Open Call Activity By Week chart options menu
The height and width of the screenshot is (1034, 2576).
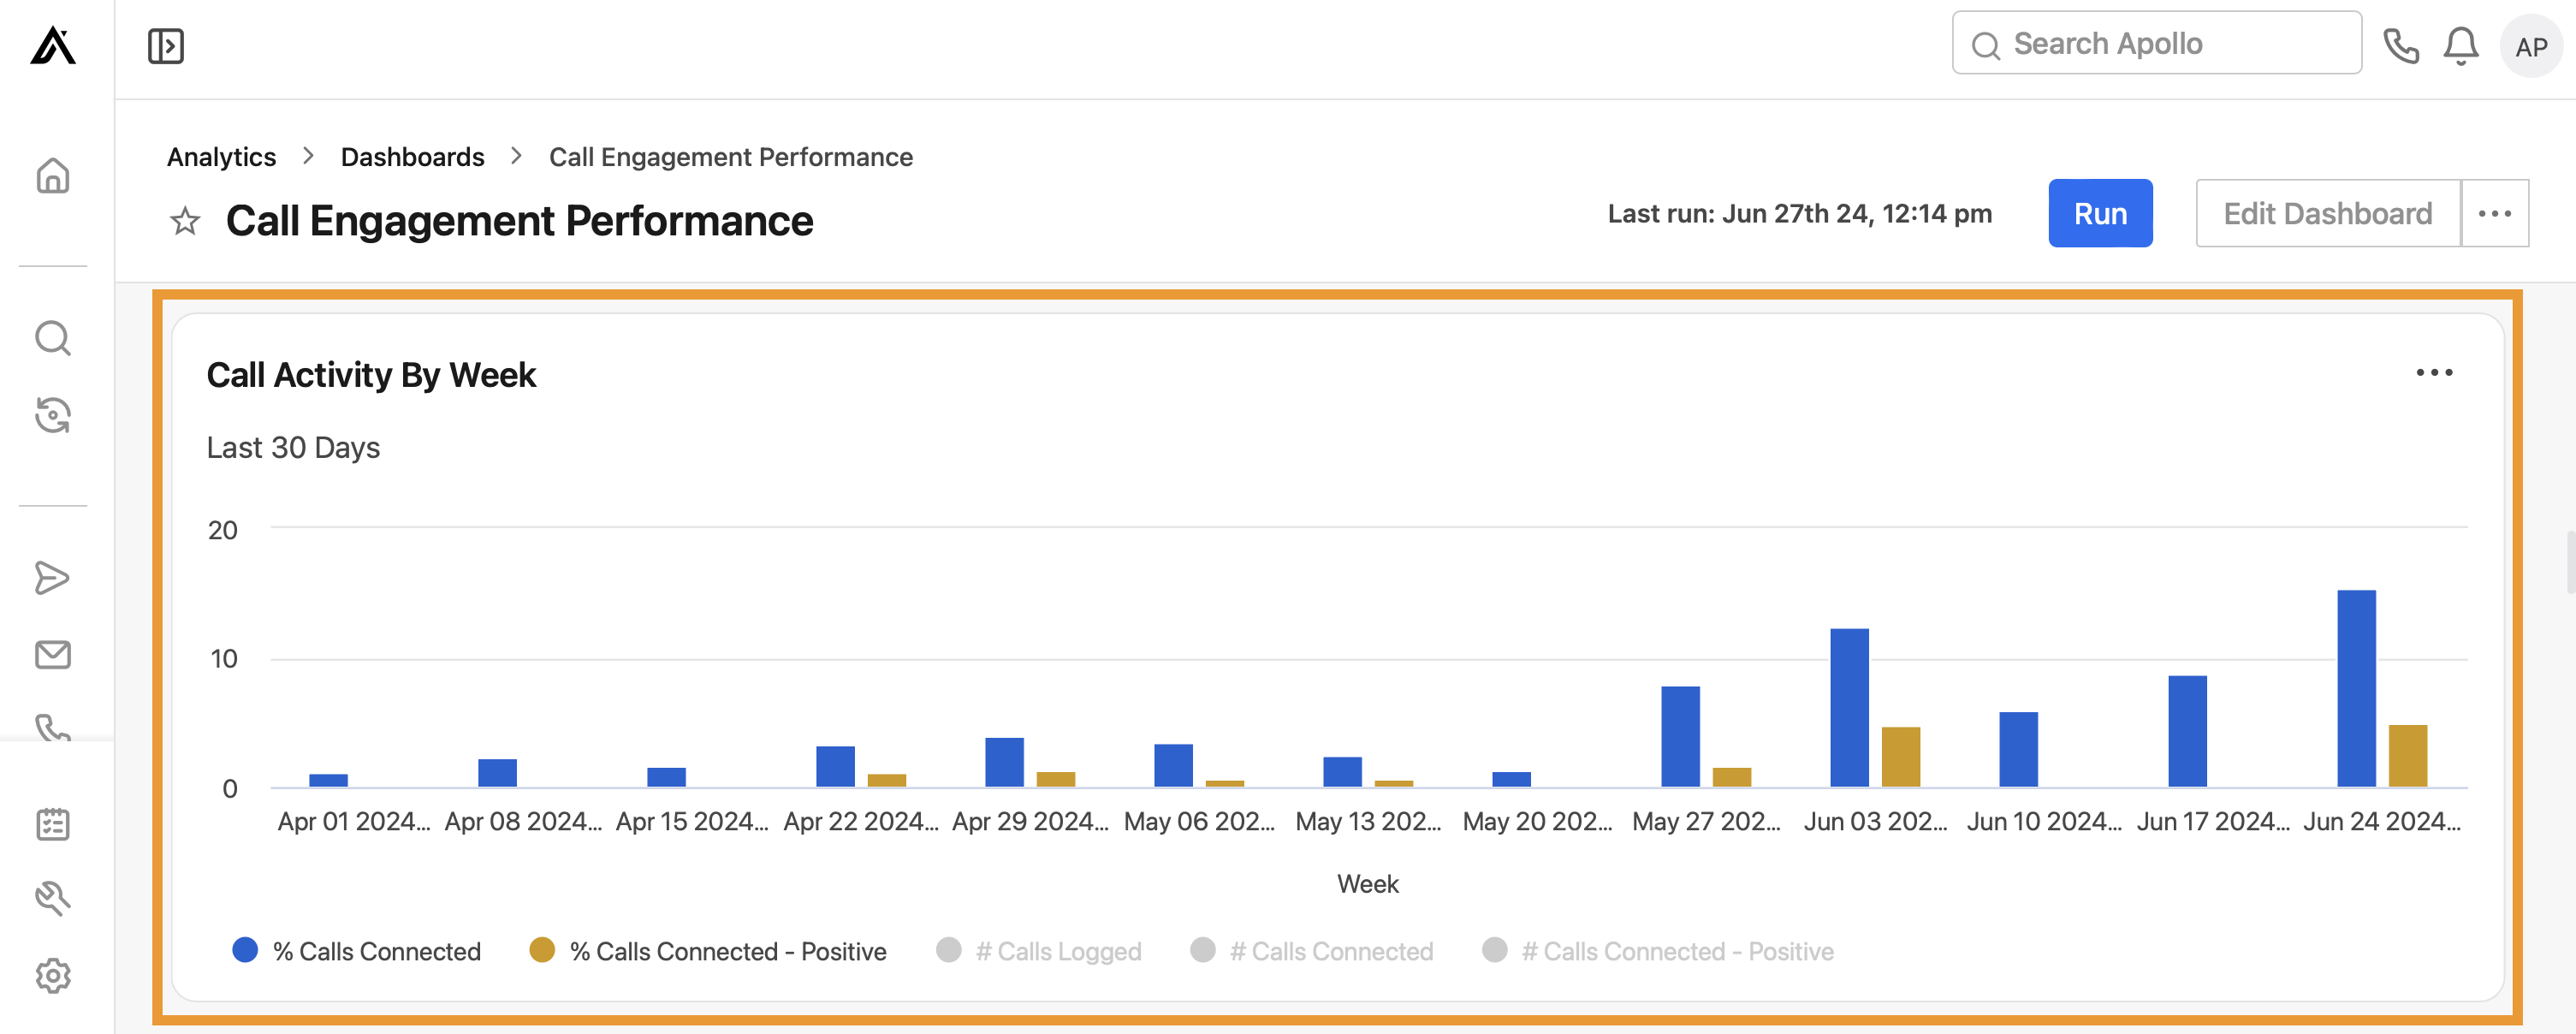pos(2434,373)
